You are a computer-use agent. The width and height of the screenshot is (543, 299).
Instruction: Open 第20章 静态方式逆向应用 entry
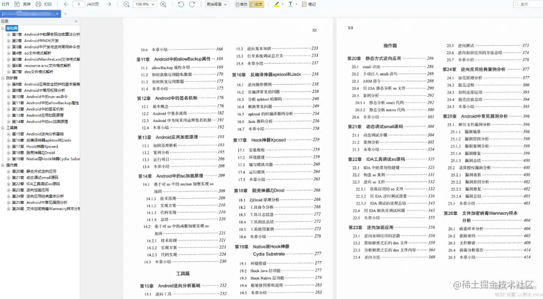pos(34,172)
